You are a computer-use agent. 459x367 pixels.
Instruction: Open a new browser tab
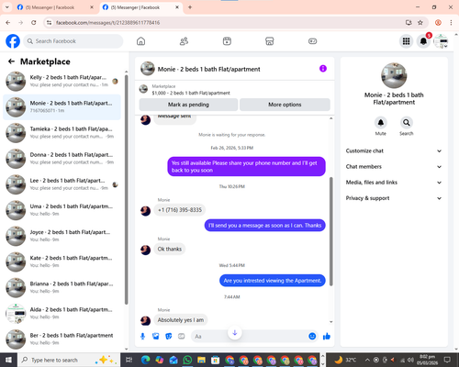[190, 7]
